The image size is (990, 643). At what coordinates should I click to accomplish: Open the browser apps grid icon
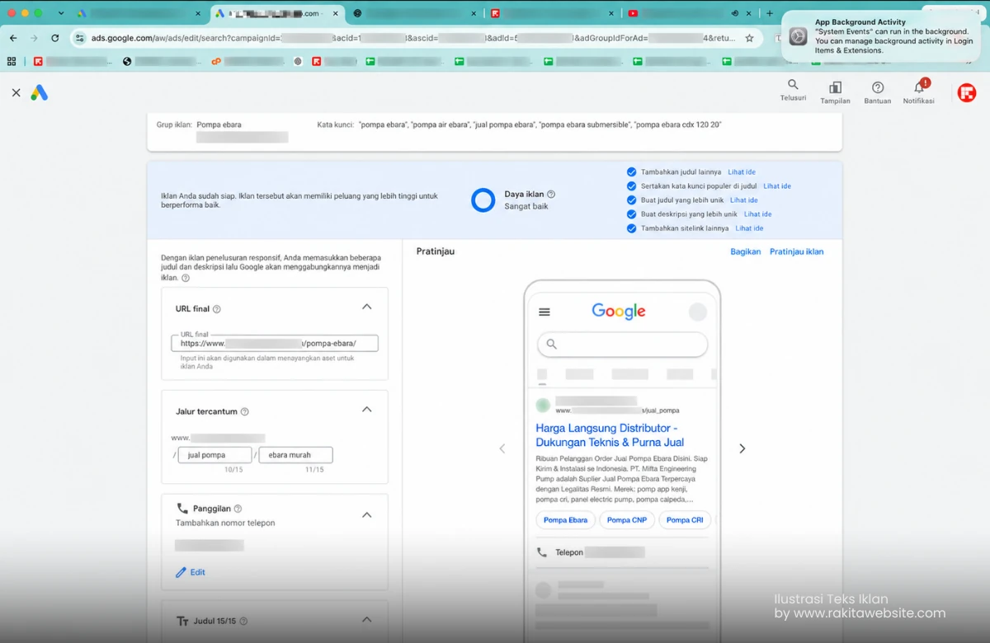(x=12, y=61)
